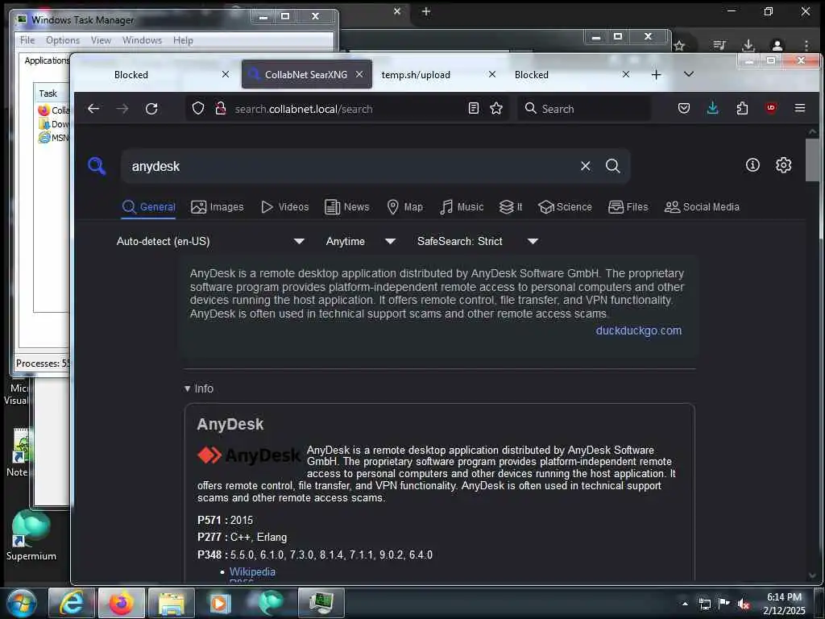Select the Science search category

(565, 207)
